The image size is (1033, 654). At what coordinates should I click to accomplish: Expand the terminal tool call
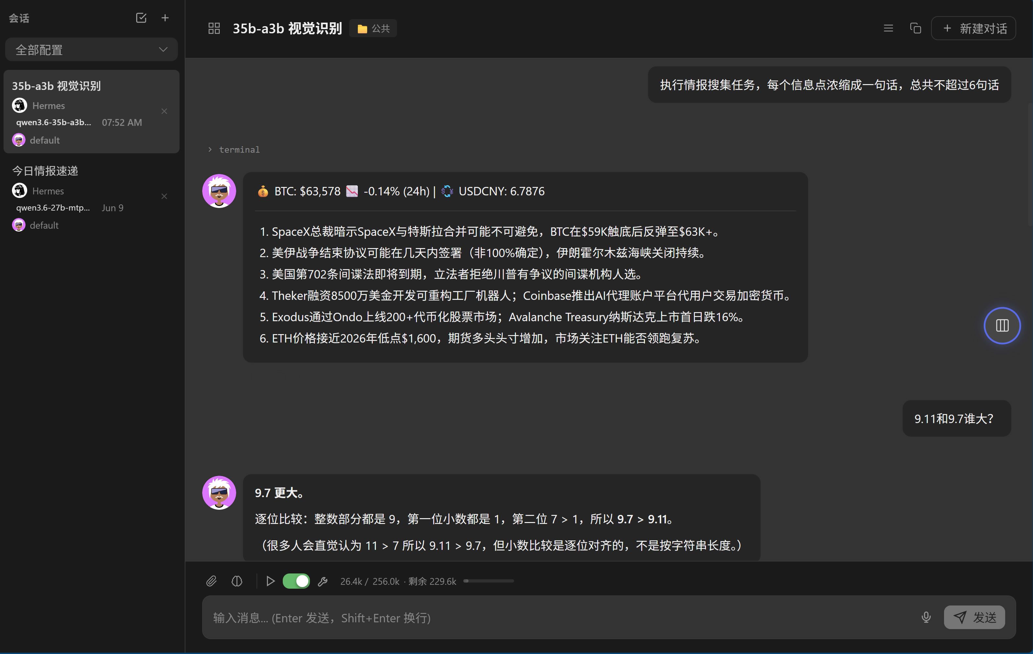[234, 150]
